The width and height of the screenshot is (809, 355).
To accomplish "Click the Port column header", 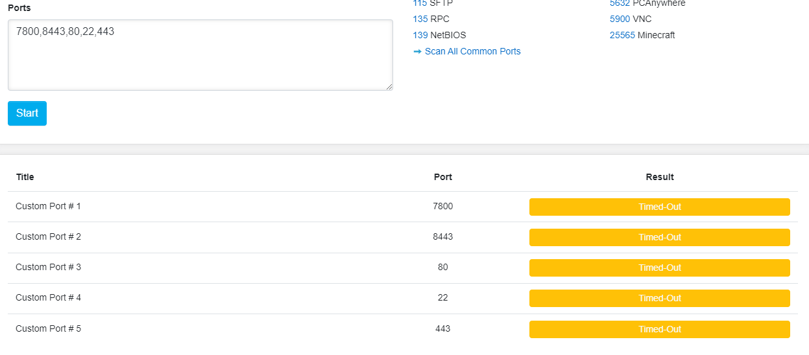I will click(x=442, y=177).
